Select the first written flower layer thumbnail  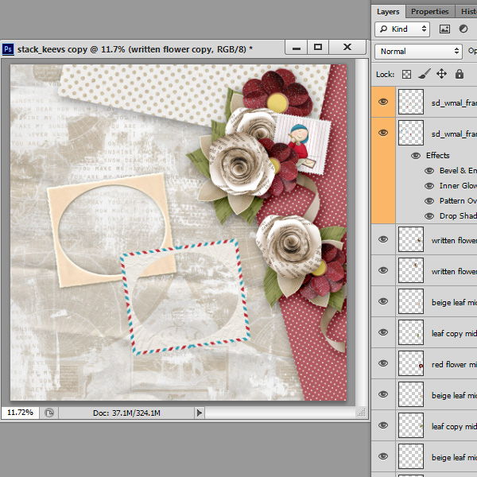click(411, 240)
